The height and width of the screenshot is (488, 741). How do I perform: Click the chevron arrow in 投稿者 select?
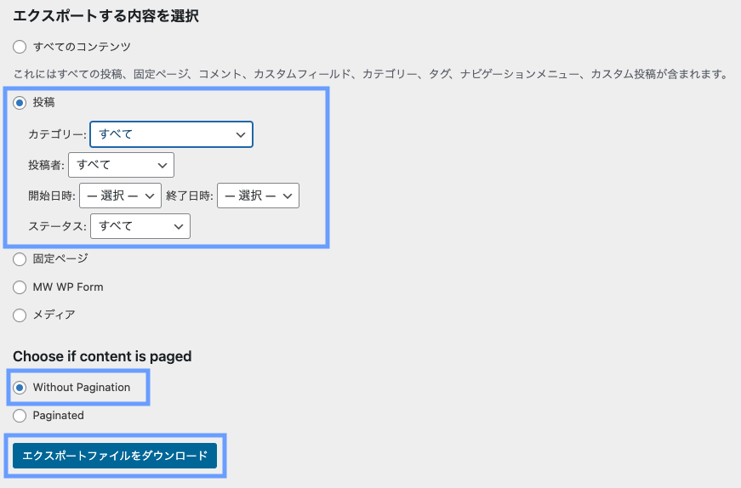pos(162,165)
